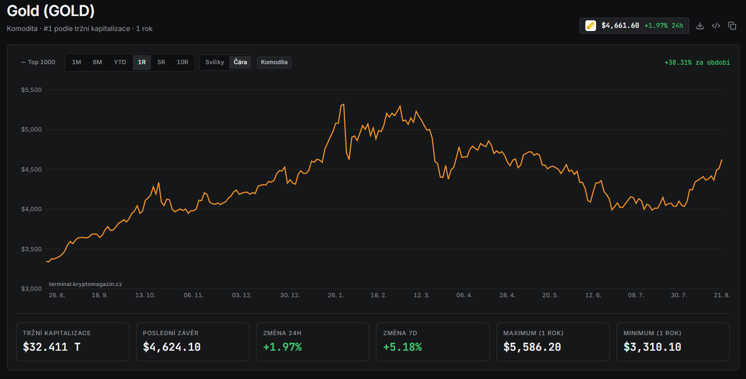This screenshot has width=746, height=379.
Task: Open embed code via the </> icon
Action: pos(715,26)
